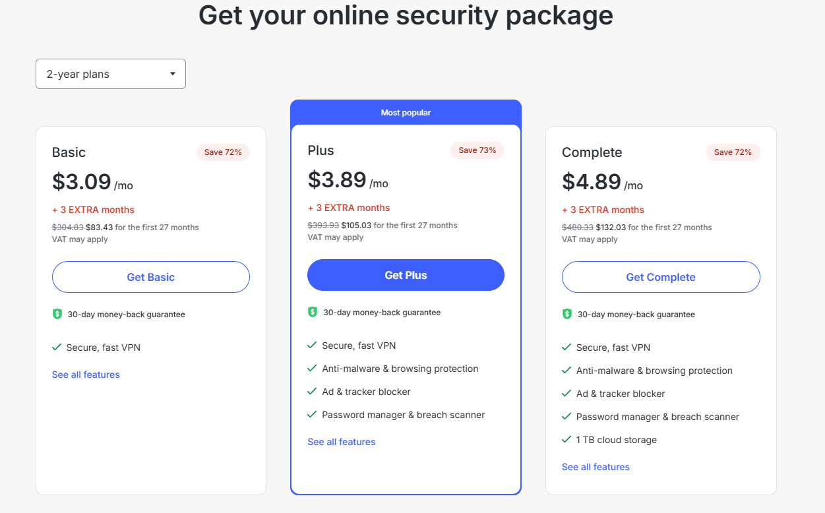Click the Get Plus button

406,275
